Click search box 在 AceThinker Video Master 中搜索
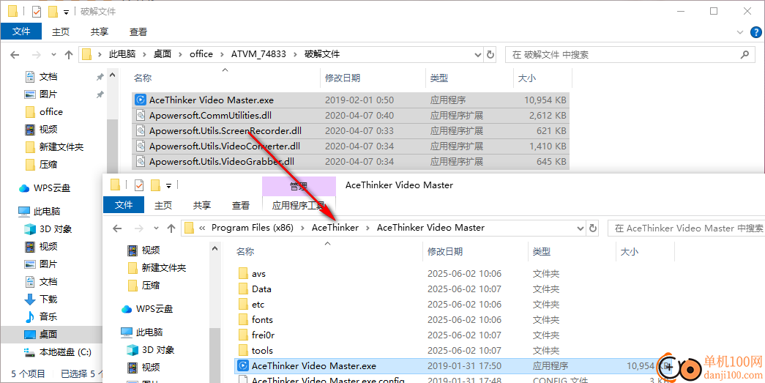The image size is (765, 383). click(x=686, y=228)
